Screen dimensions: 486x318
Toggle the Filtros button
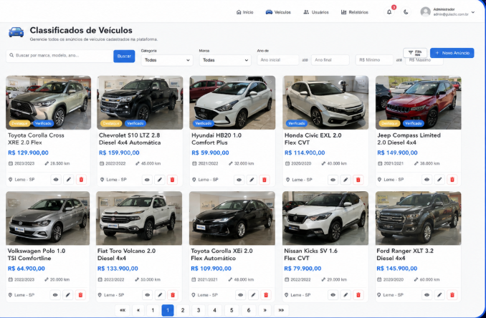click(x=415, y=53)
